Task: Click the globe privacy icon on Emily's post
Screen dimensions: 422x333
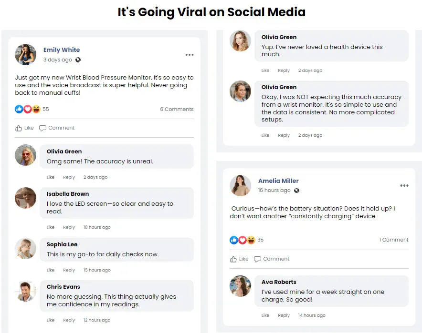Action: (x=78, y=60)
